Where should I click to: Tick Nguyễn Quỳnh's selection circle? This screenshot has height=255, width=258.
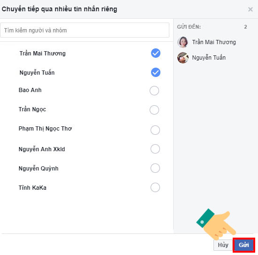[155, 168]
